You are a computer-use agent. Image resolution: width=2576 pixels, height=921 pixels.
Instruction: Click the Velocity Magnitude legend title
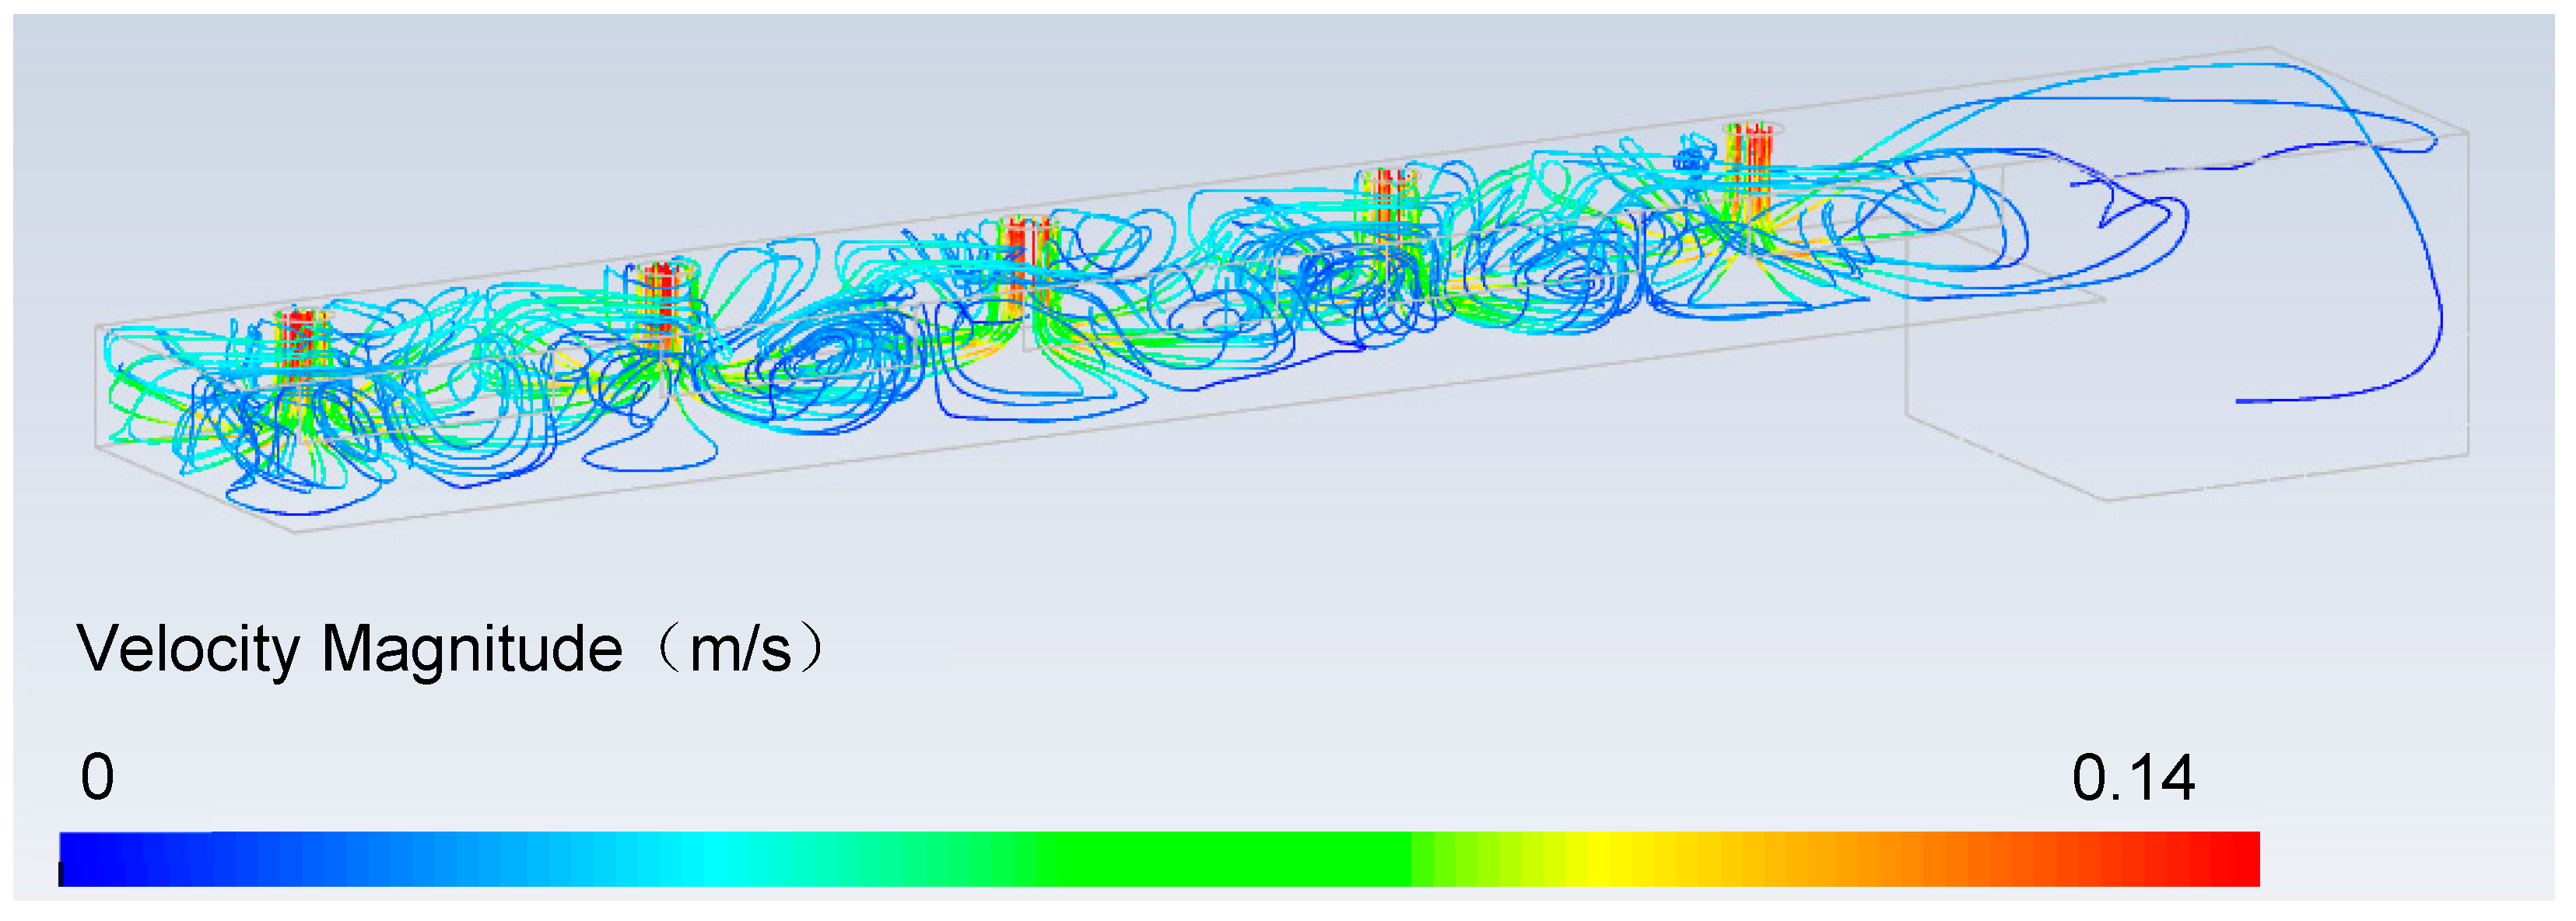(350, 649)
